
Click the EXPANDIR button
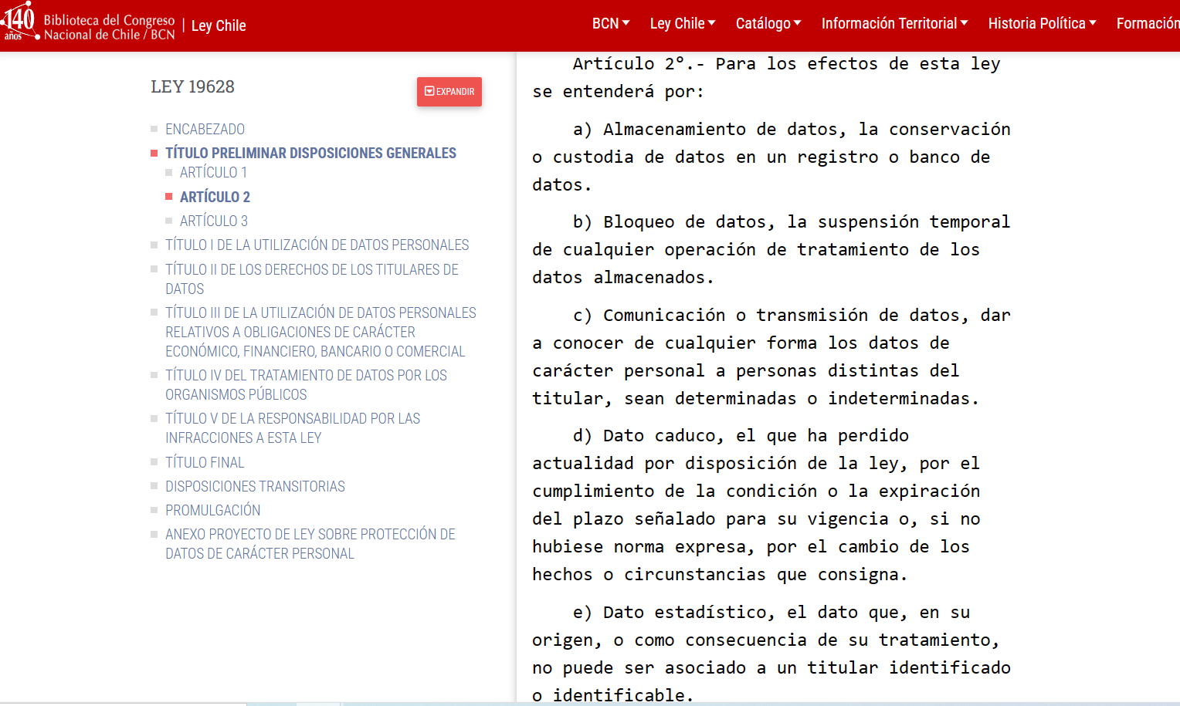449,92
